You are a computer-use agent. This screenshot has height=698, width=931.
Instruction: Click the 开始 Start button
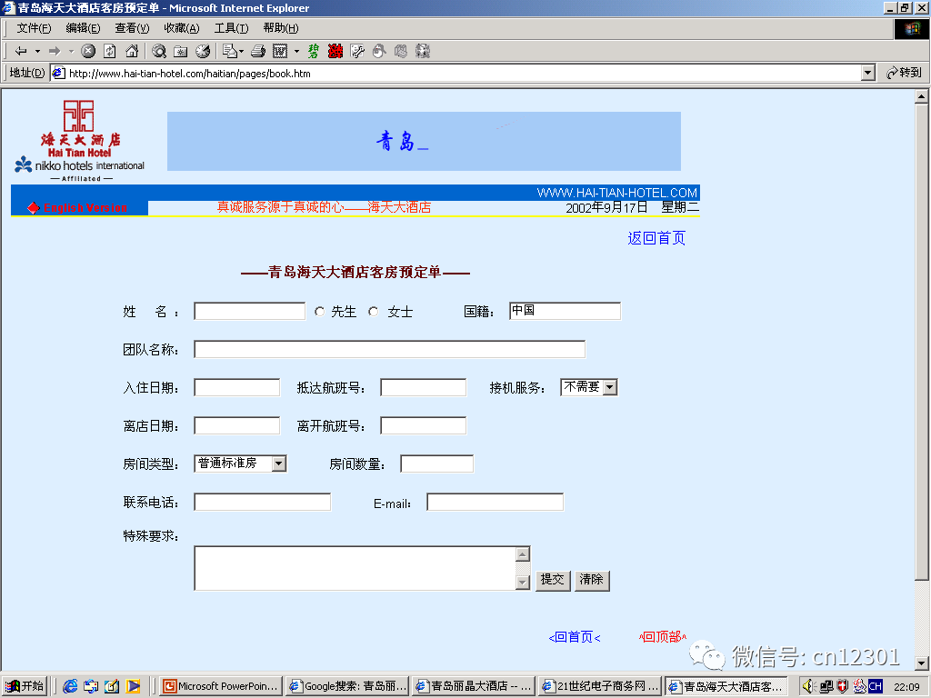pos(25,686)
